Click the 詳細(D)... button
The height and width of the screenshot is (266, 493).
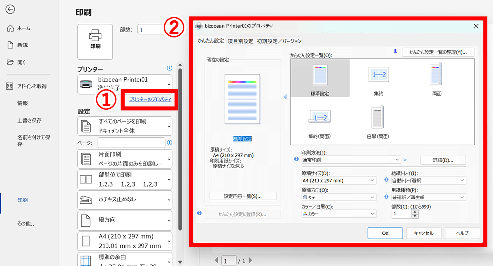(x=443, y=160)
